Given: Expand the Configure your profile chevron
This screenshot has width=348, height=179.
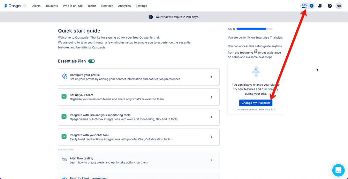Looking at the screenshot, I should click(211, 77).
